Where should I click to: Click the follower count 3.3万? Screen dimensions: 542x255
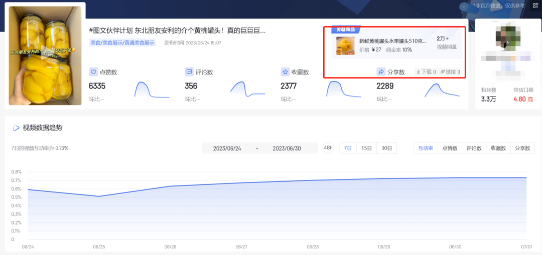488,99
